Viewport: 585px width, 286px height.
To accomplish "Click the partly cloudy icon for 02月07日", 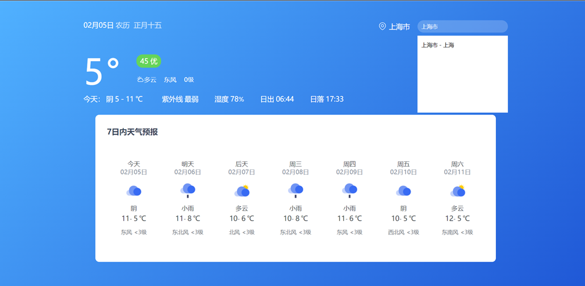I will click(x=242, y=191).
